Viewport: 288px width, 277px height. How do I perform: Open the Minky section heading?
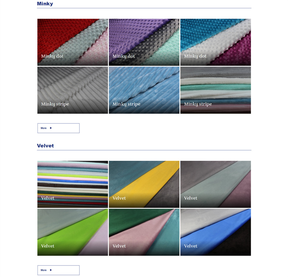pos(45,4)
